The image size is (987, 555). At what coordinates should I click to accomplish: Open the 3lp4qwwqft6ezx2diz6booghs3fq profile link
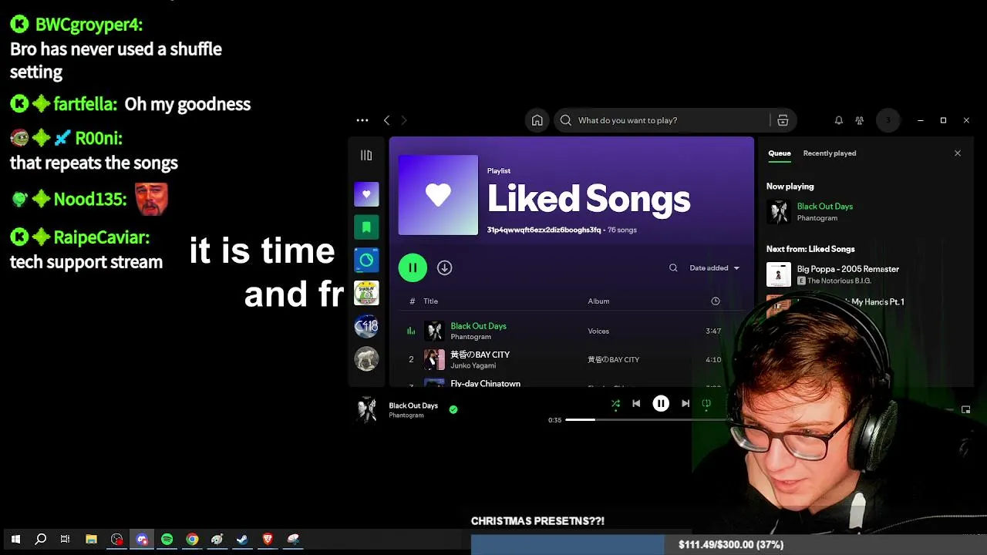point(544,230)
